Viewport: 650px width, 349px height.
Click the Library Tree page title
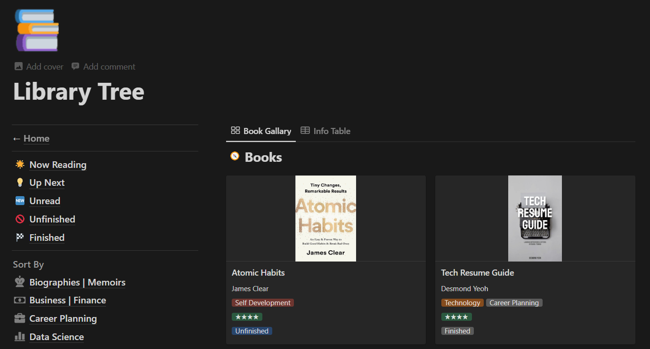[79, 91]
